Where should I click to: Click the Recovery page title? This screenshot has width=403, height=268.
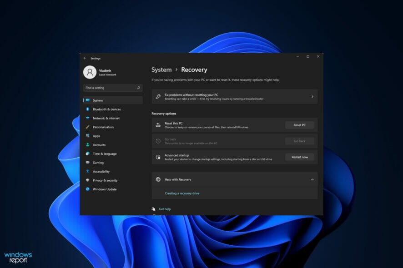[194, 70]
